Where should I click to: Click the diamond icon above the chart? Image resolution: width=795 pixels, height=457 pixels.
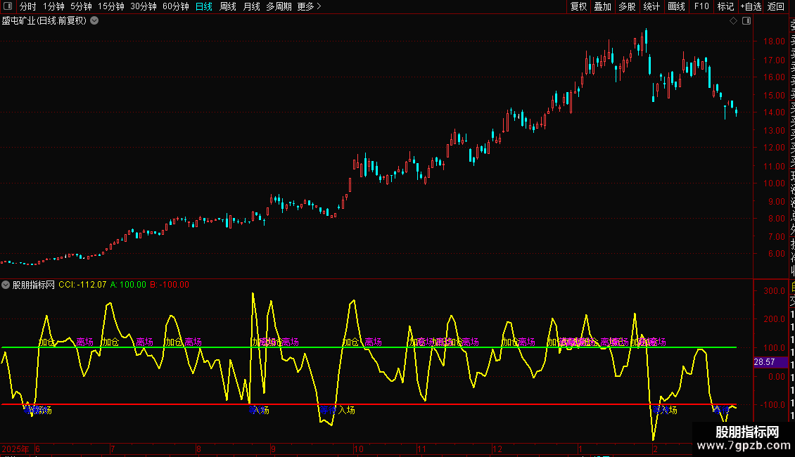733,21
